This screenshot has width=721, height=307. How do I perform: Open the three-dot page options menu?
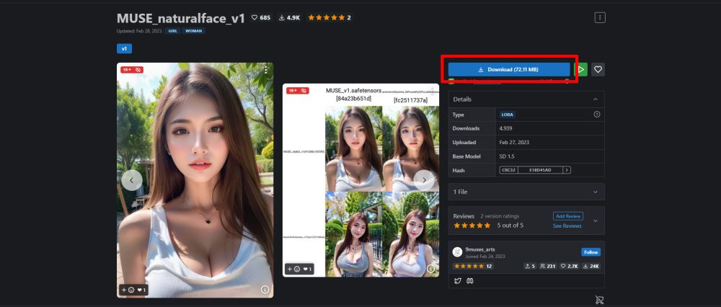tap(599, 17)
